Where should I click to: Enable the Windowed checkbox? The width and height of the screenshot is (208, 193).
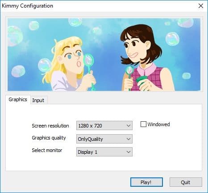tap(143, 124)
